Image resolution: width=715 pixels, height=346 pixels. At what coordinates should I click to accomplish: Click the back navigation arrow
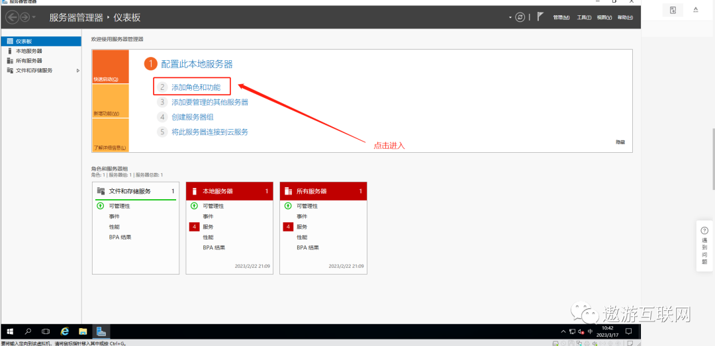coord(13,17)
